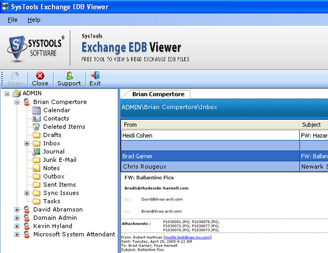
Task: Click the Calendar folder icon
Action: point(37,110)
